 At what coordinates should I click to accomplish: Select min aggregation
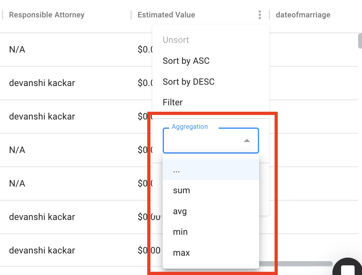[x=180, y=232]
